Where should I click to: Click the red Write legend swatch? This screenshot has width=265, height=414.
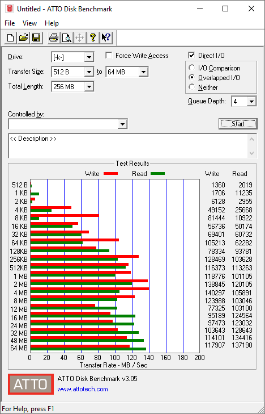coord(111,174)
